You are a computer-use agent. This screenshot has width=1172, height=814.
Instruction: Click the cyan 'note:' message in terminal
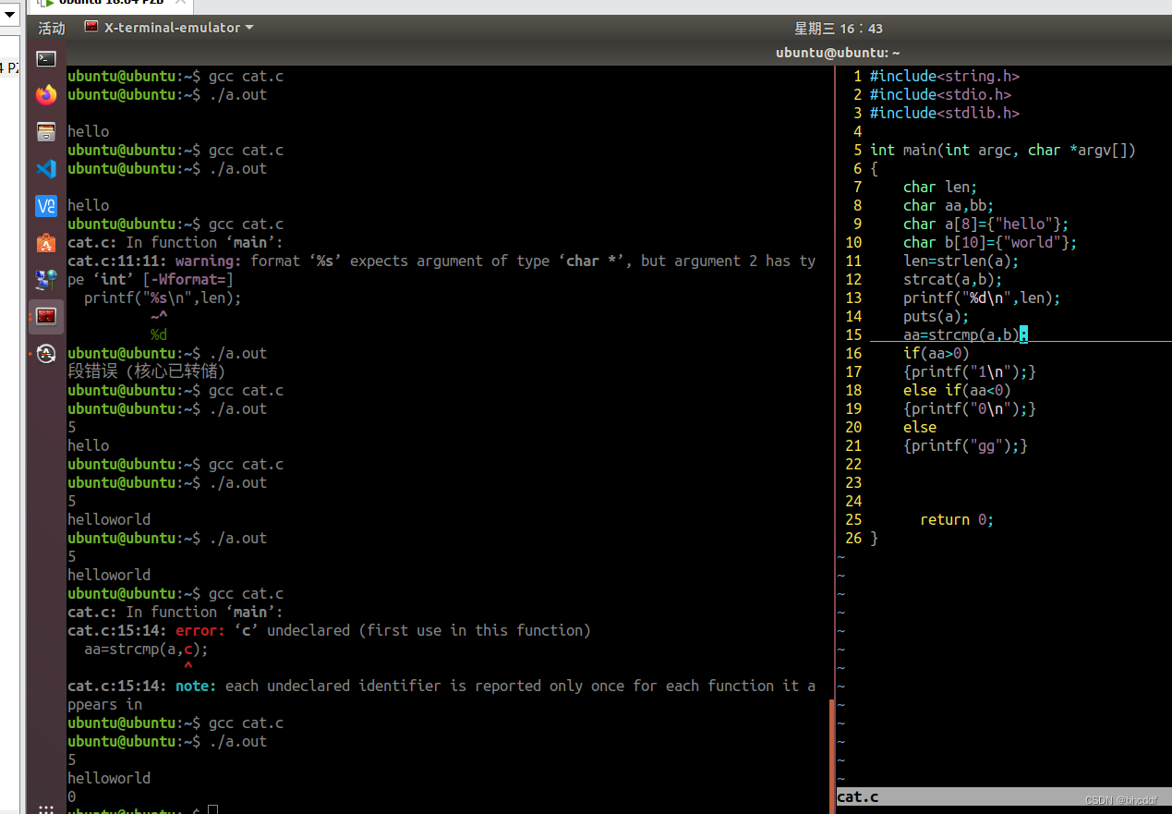coord(196,686)
